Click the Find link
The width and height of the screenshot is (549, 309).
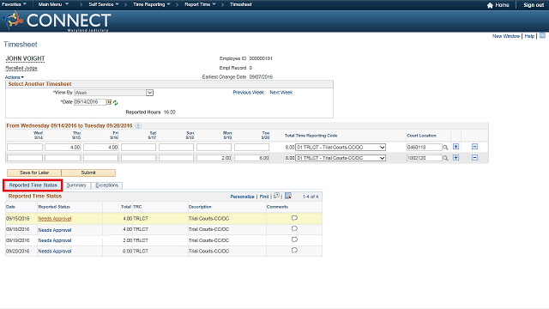pos(264,197)
